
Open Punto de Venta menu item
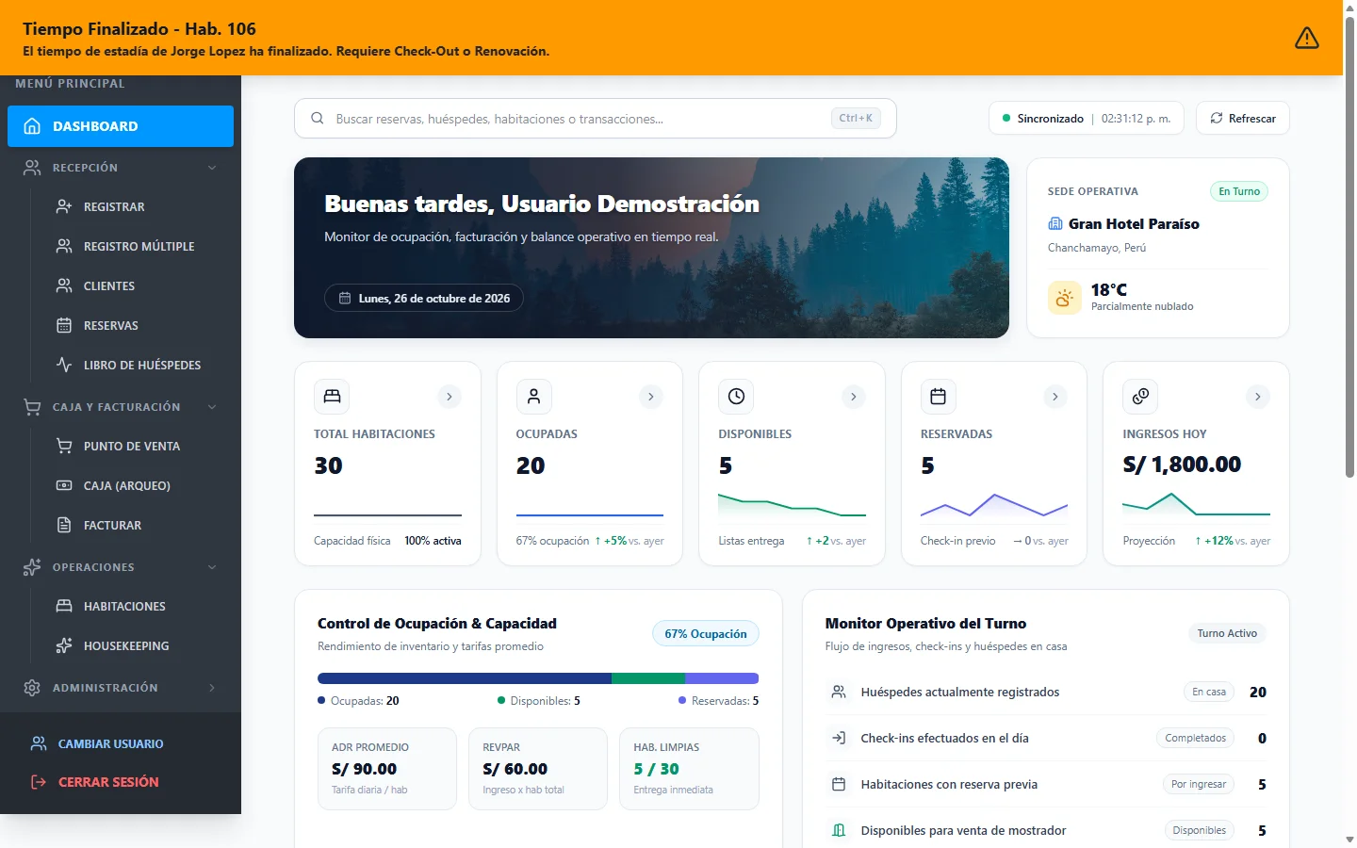132,446
